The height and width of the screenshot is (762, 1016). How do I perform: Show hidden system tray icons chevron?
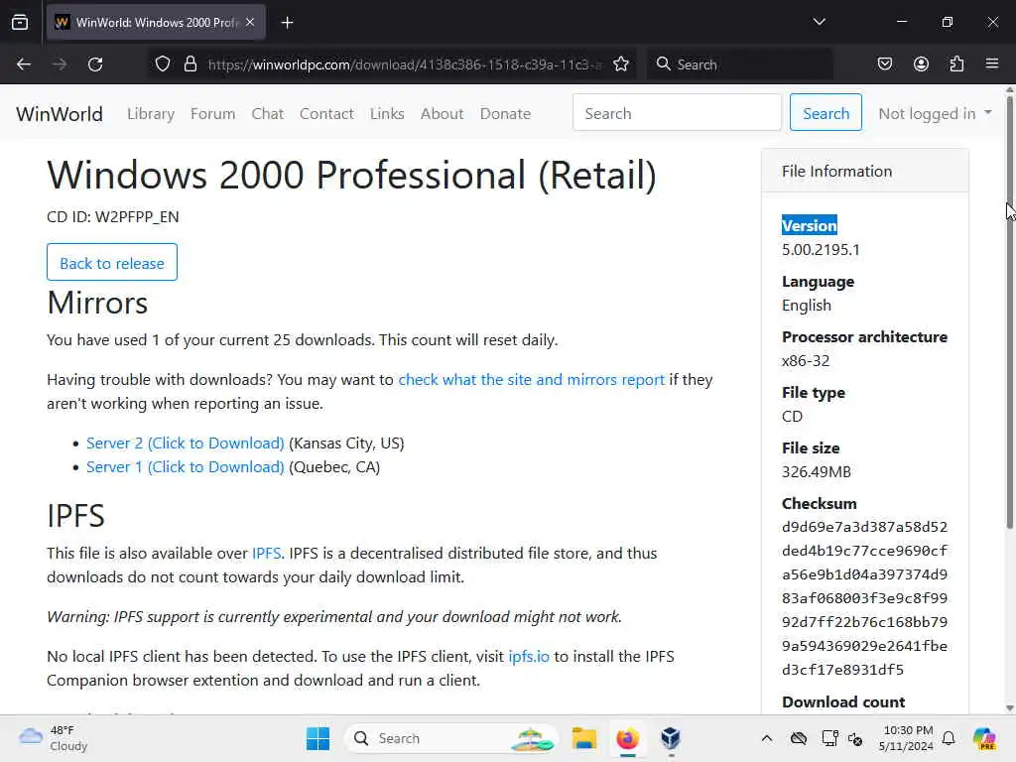coord(767,738)
